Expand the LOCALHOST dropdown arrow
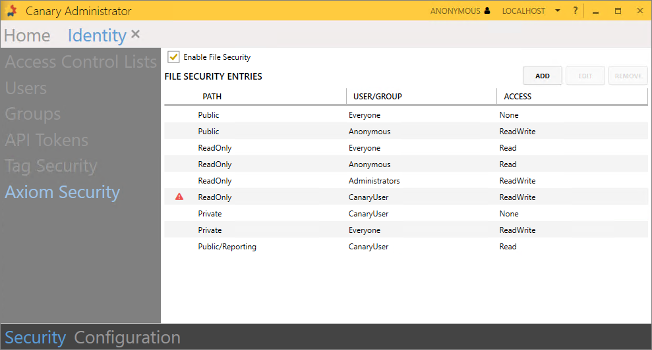 558,11
